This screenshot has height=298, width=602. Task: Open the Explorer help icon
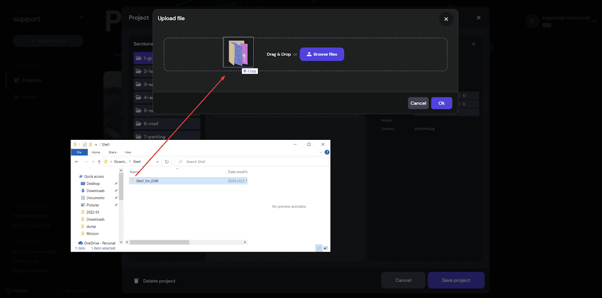(327, 153)
